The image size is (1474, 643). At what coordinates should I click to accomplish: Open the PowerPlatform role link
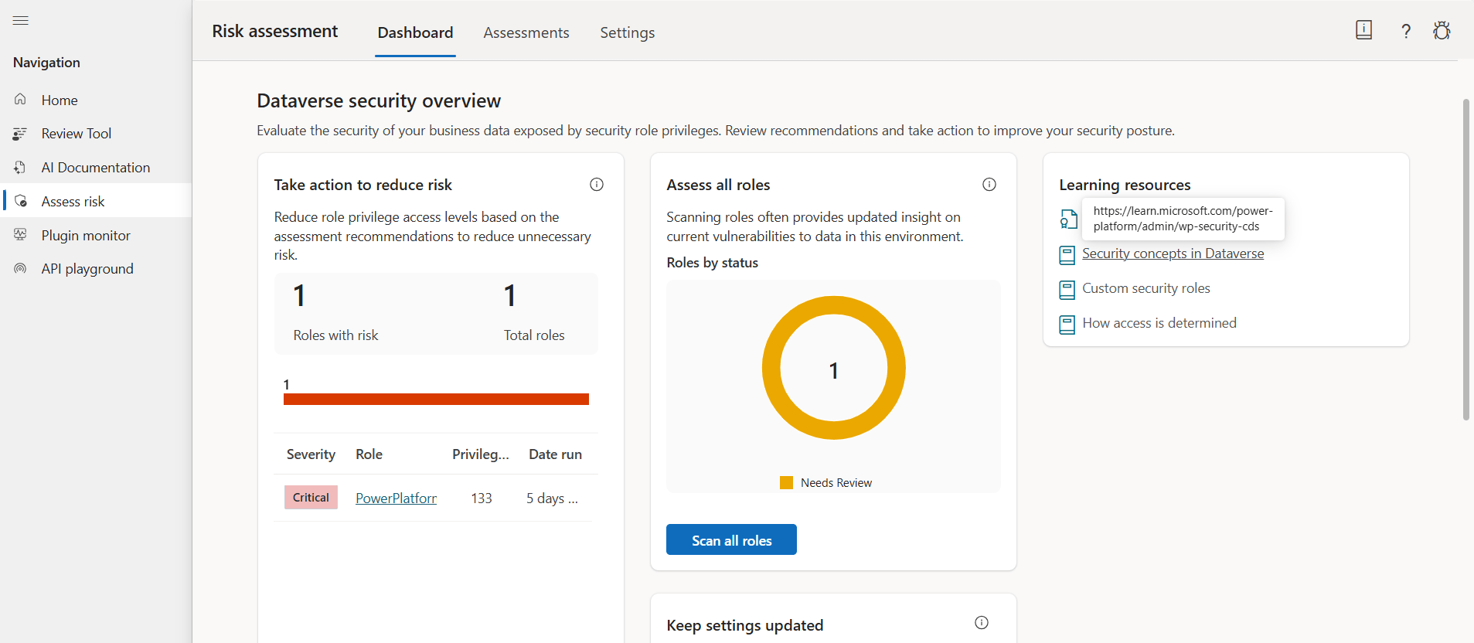point(396,498)
